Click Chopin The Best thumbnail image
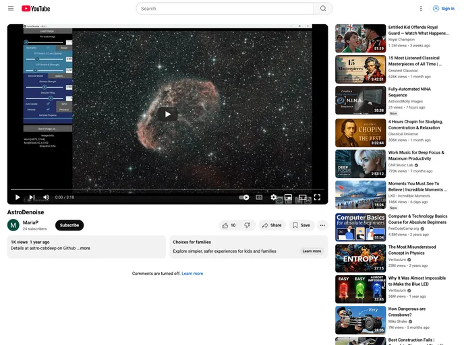Screen dimensions: 464x345 pyautogui.click(x=360, y=133)
